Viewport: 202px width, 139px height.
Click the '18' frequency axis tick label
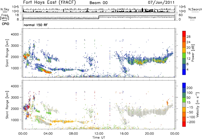point(17,15)
